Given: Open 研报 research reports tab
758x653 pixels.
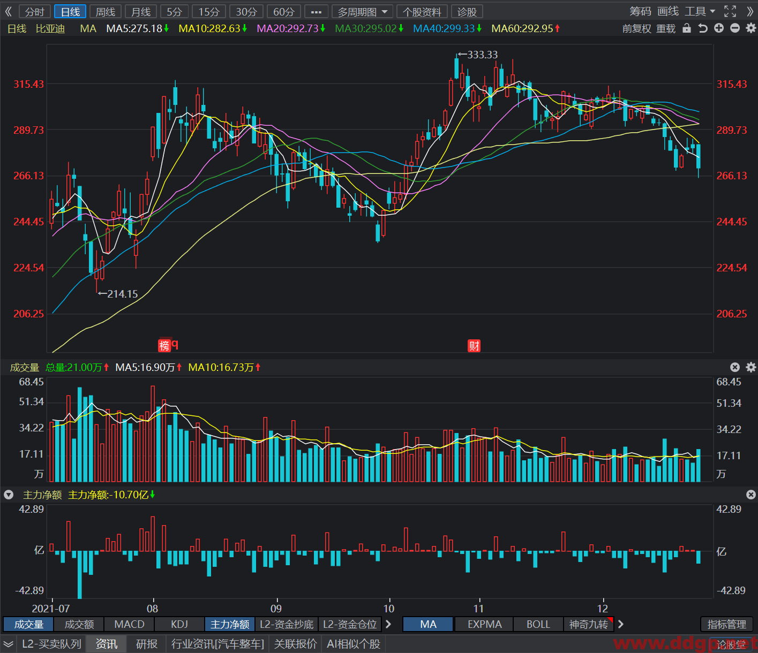Looking at the screenshot, I should [146, 644].
